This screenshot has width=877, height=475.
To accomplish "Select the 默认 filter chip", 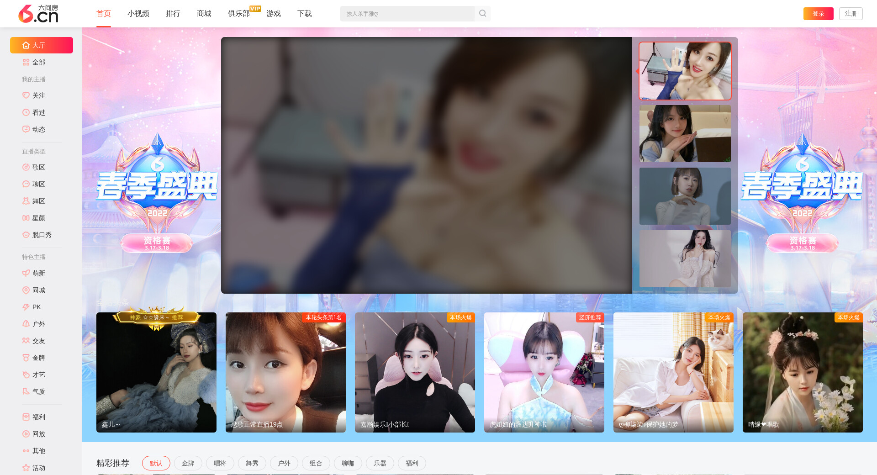I will click(156, 463).
